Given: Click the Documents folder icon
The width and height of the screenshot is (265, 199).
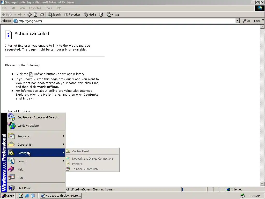Looking at the screenshot, I should (11, 145).
